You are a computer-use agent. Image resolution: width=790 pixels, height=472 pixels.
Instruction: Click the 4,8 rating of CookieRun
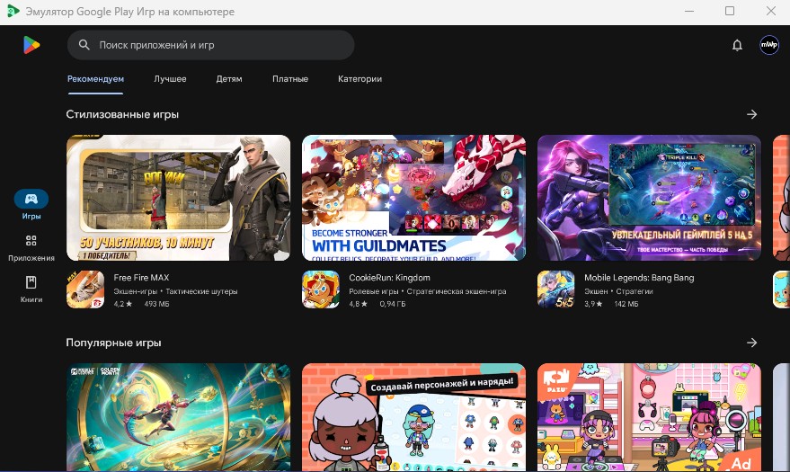pyautogui.click(x=359, y=304)
